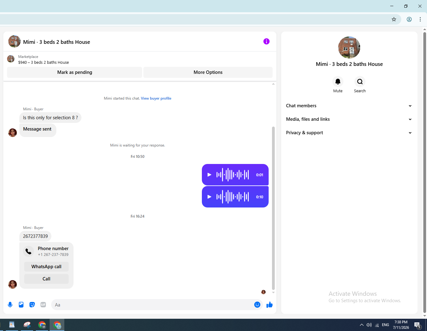
Task: Show hidden system tray icons
Action: coord(362,325)
